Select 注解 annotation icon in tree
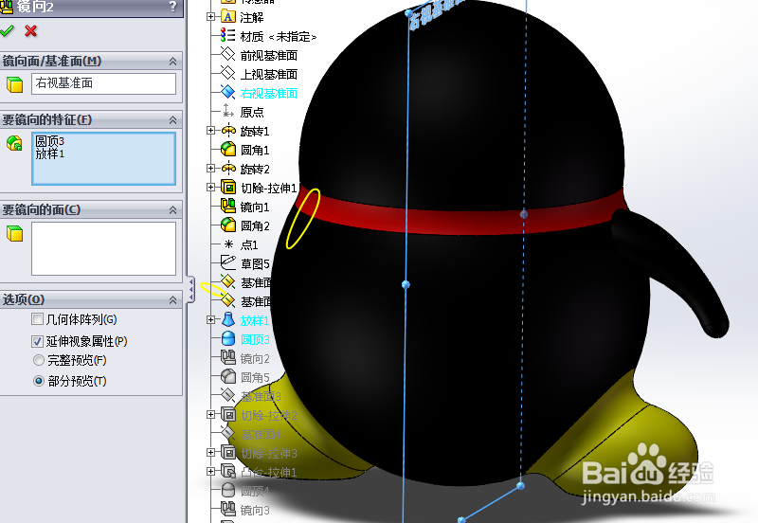The image size is (758, 523). coord(228,17)
